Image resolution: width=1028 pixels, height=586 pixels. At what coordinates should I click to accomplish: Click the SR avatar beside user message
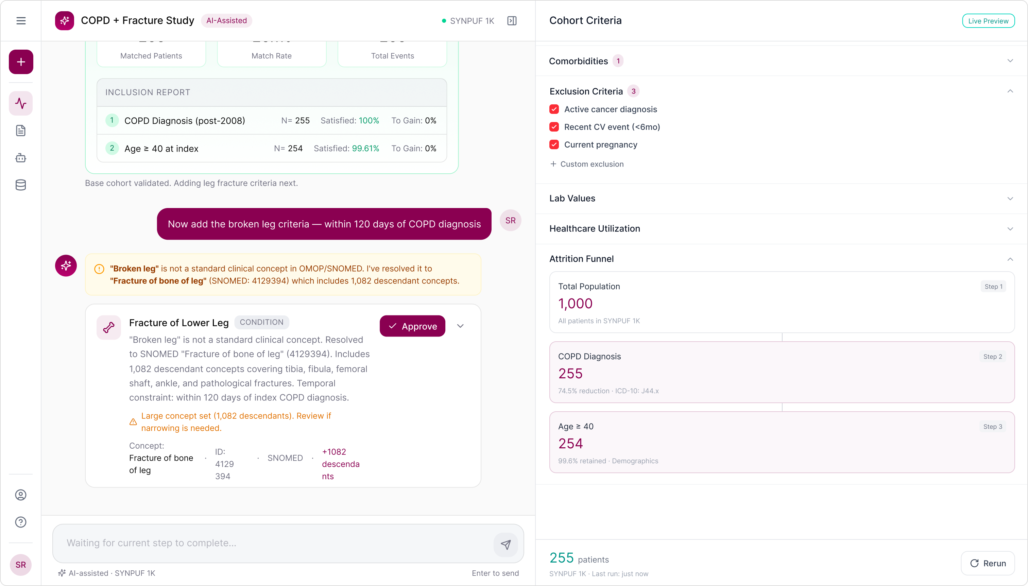510,220
